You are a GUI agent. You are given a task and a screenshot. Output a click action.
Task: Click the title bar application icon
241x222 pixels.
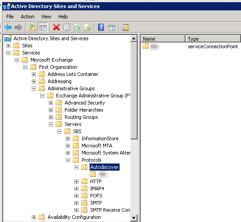7,6
